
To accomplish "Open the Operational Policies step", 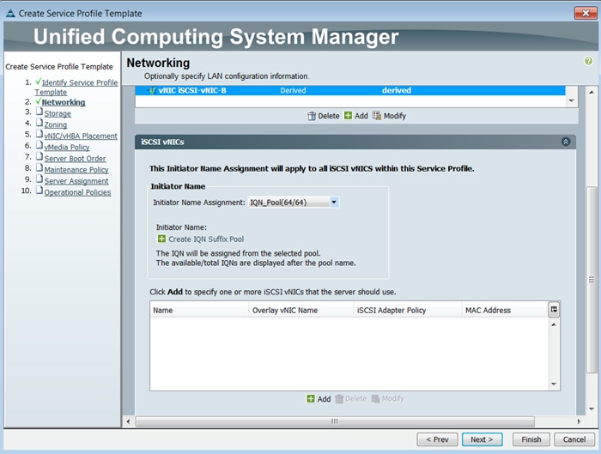I will pos(77,192).
